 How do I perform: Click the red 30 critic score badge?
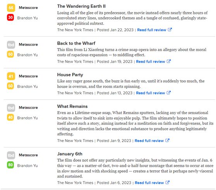tap(10, 17)
